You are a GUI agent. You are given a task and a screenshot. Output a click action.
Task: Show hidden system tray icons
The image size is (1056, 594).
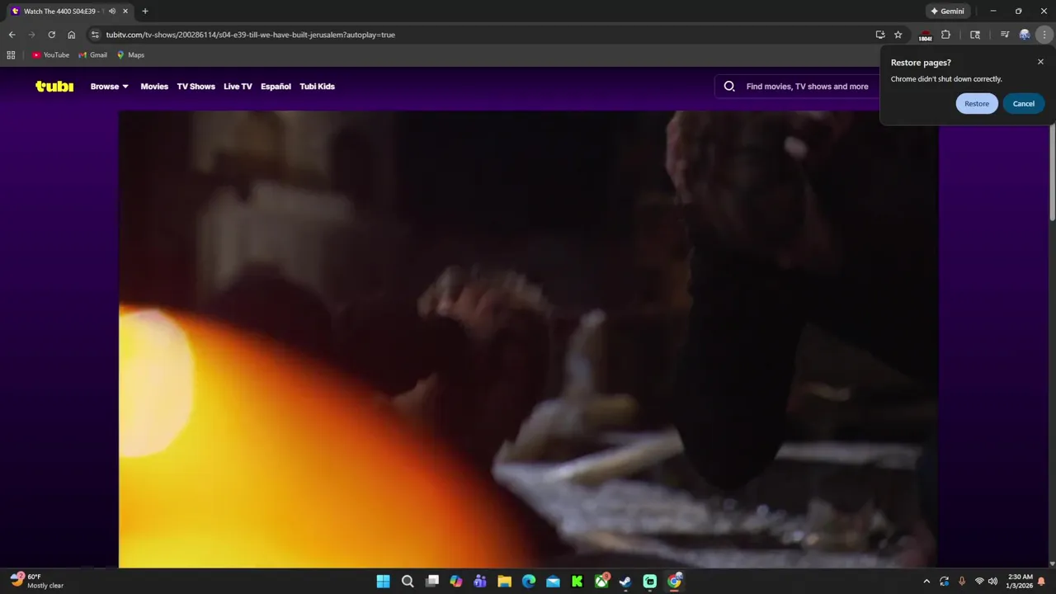926,581
